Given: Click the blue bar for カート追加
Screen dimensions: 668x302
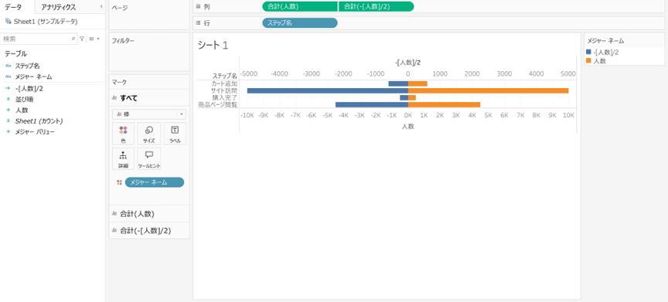Looking at the screenshot, I should click(x=398, y=83).
